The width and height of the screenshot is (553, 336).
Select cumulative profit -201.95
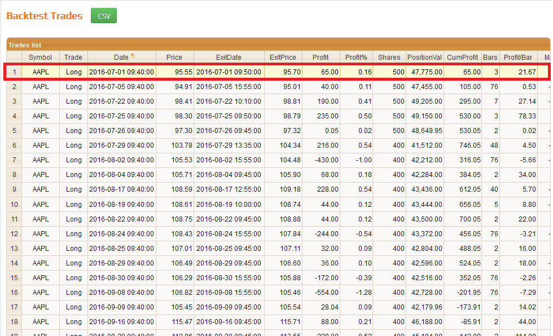[469, 293]
